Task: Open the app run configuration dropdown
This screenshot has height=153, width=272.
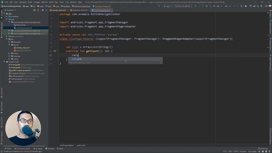Action: point(168,6)
